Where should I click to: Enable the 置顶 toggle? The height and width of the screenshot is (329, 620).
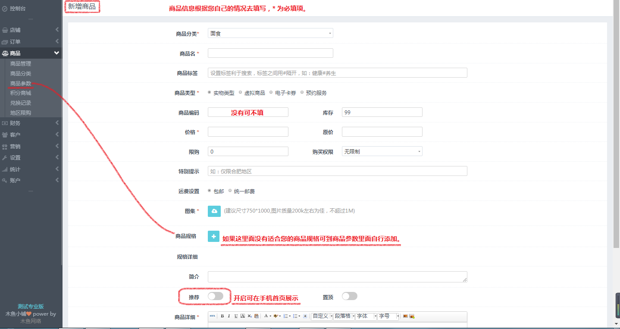(x=350, y=296)
